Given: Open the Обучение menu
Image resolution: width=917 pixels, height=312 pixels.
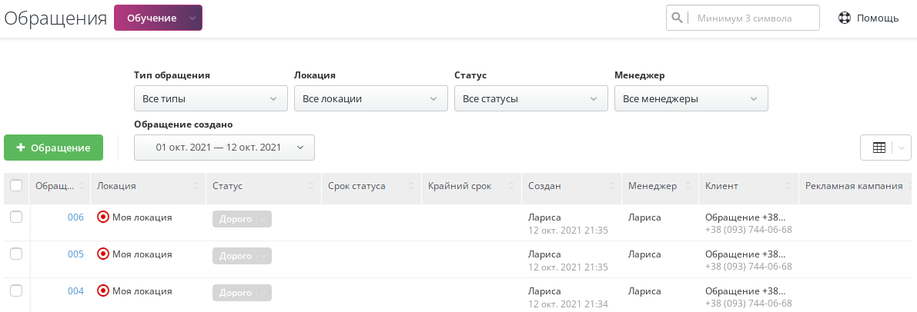Looking at the screenshot, I should coord(158,18).
